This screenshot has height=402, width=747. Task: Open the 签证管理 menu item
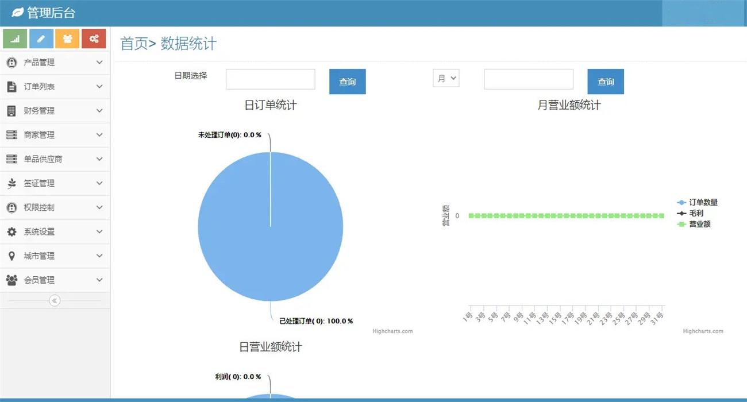[x=55, y=183]
